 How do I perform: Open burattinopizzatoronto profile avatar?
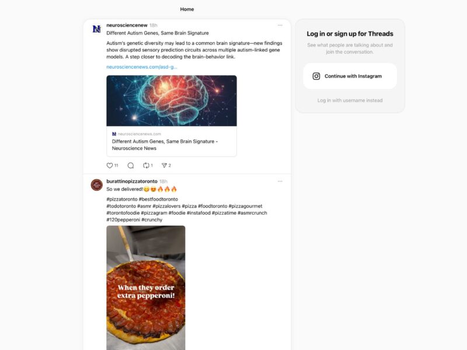(96, 185)
